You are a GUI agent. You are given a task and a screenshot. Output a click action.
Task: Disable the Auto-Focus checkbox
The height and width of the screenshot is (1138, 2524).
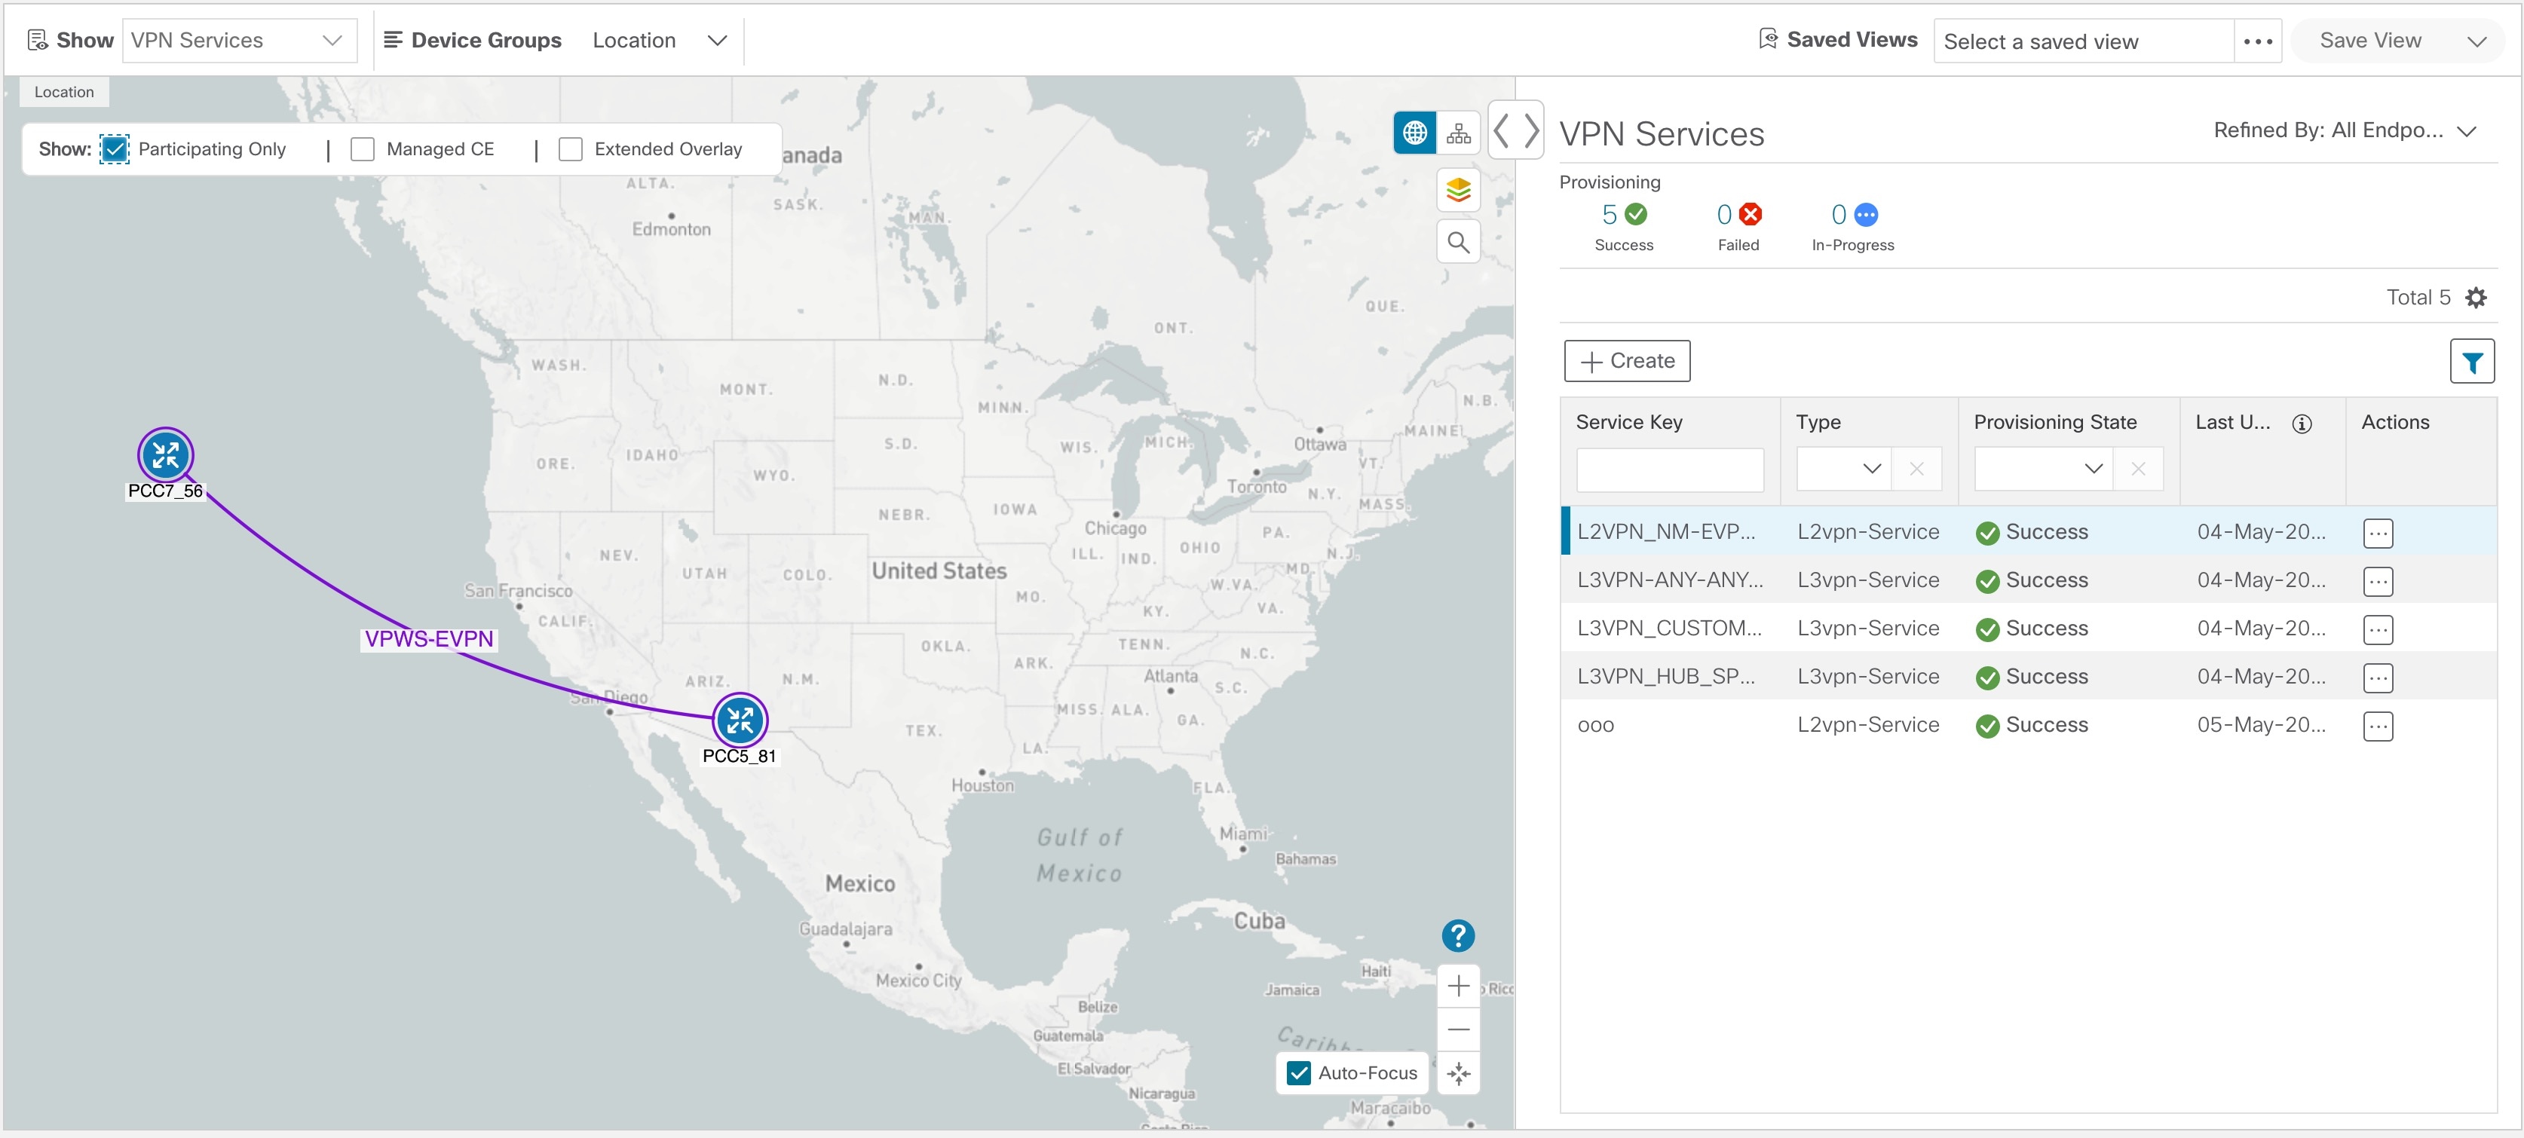click(1297, 1072)
